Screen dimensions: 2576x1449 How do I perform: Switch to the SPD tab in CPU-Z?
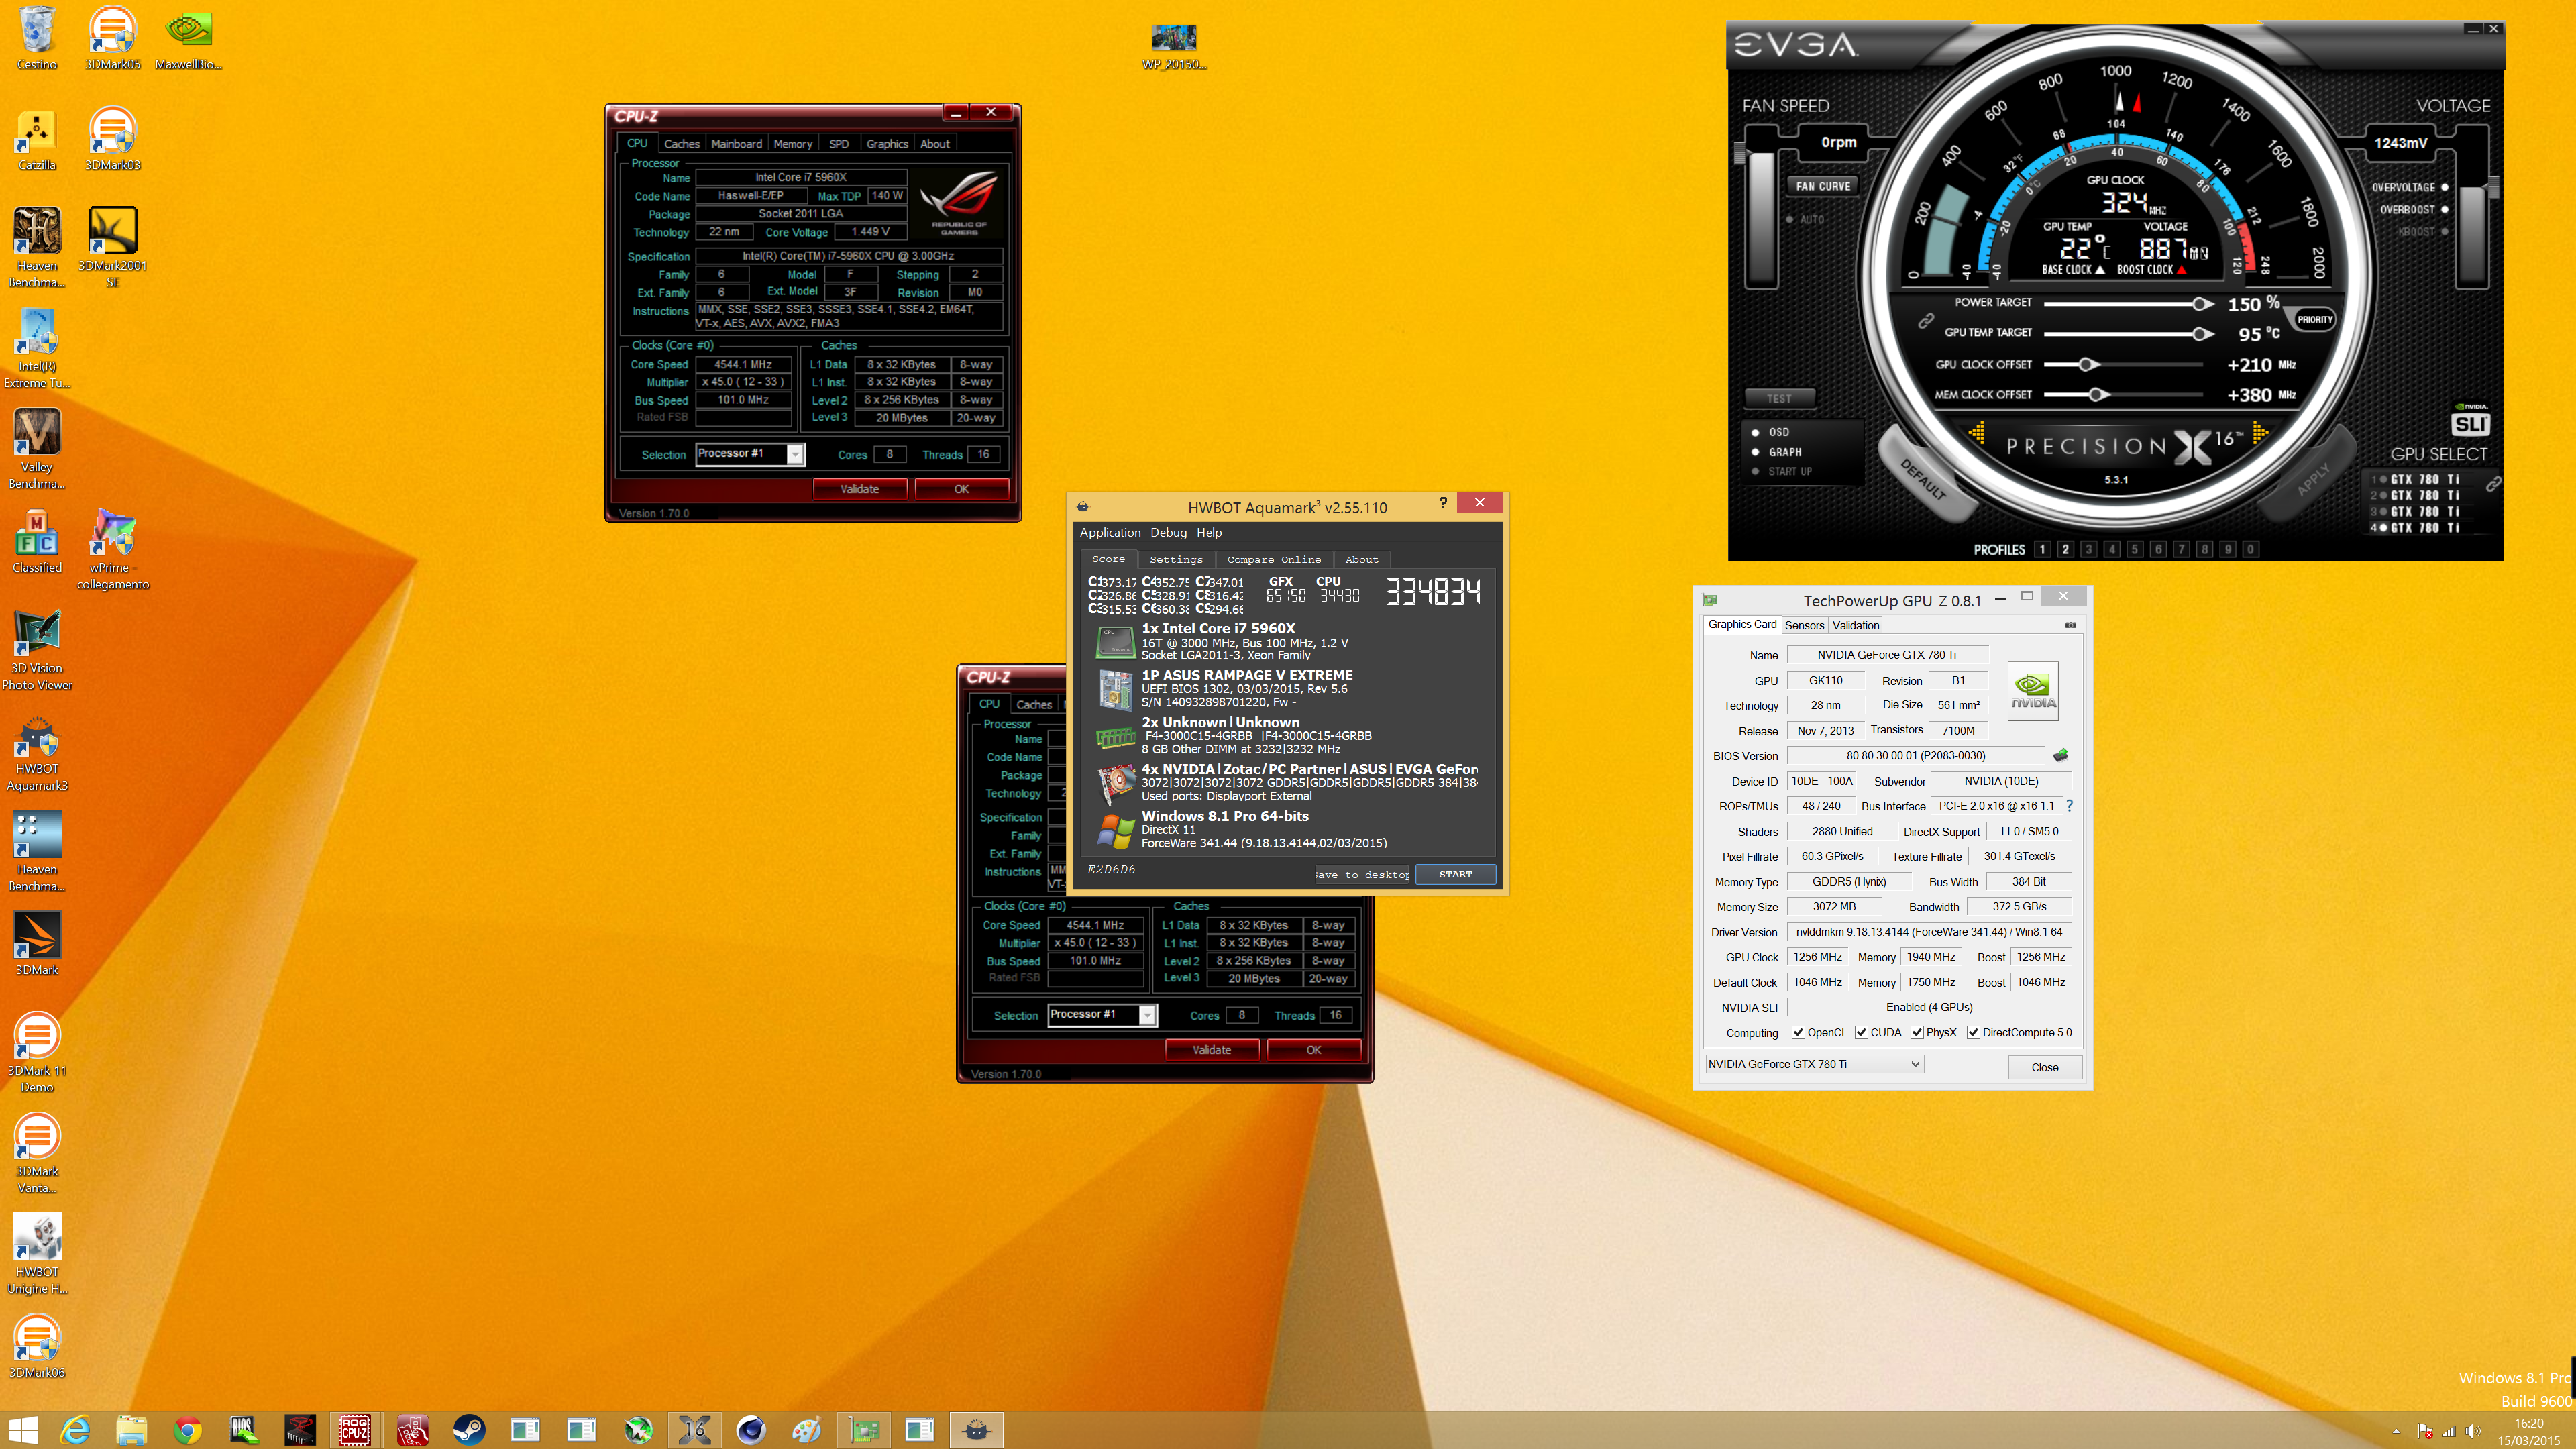838,144
